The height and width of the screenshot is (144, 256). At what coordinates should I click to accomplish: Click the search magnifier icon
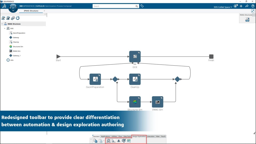point(137,6)
